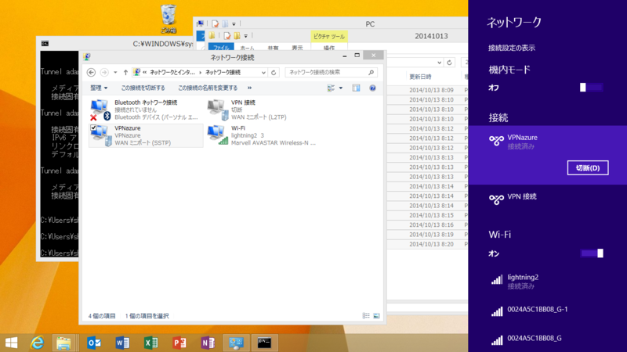The height and width of the screenshot is (352, 627).
Task: Open the Windows Start button
Action: 12,343
